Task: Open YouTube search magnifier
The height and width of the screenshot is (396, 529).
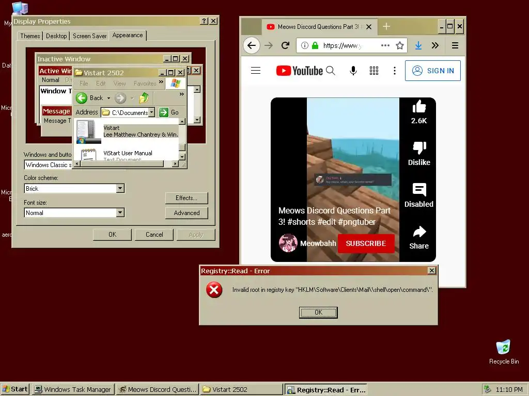Action: pos(331,71)
